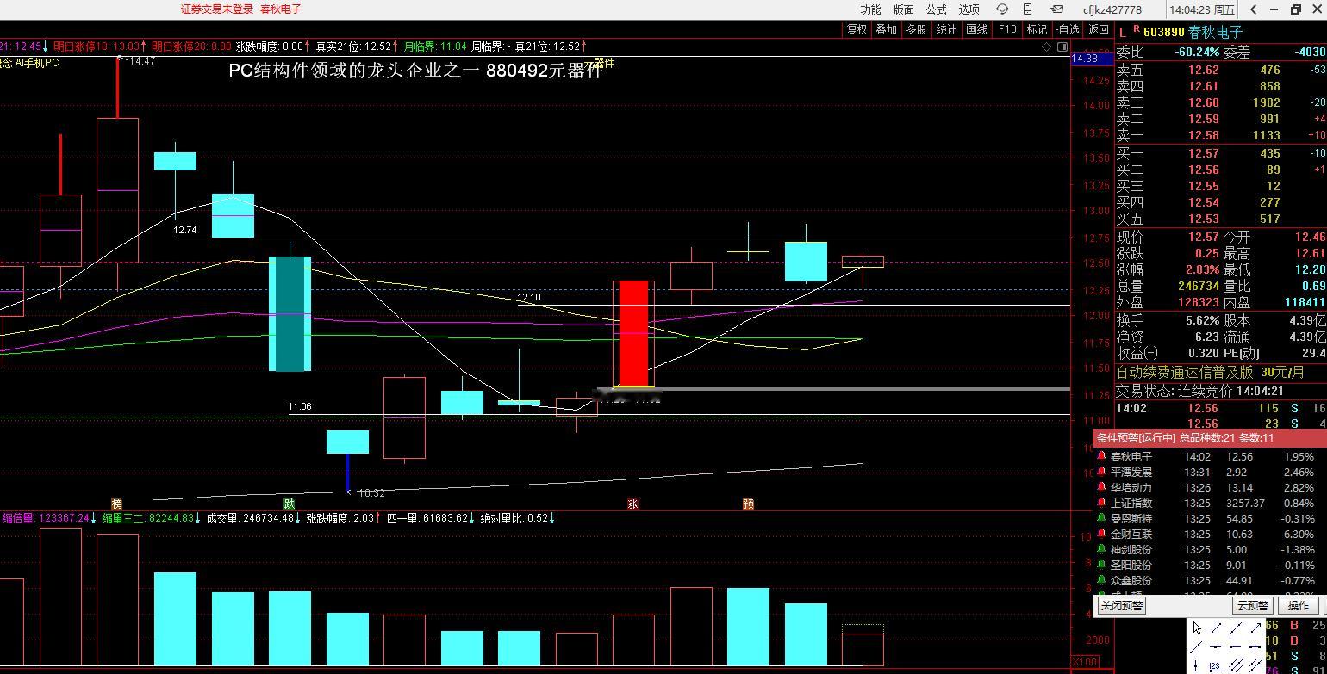
Task: Select the vertical line drawing tool
Action: point(1195,665)
